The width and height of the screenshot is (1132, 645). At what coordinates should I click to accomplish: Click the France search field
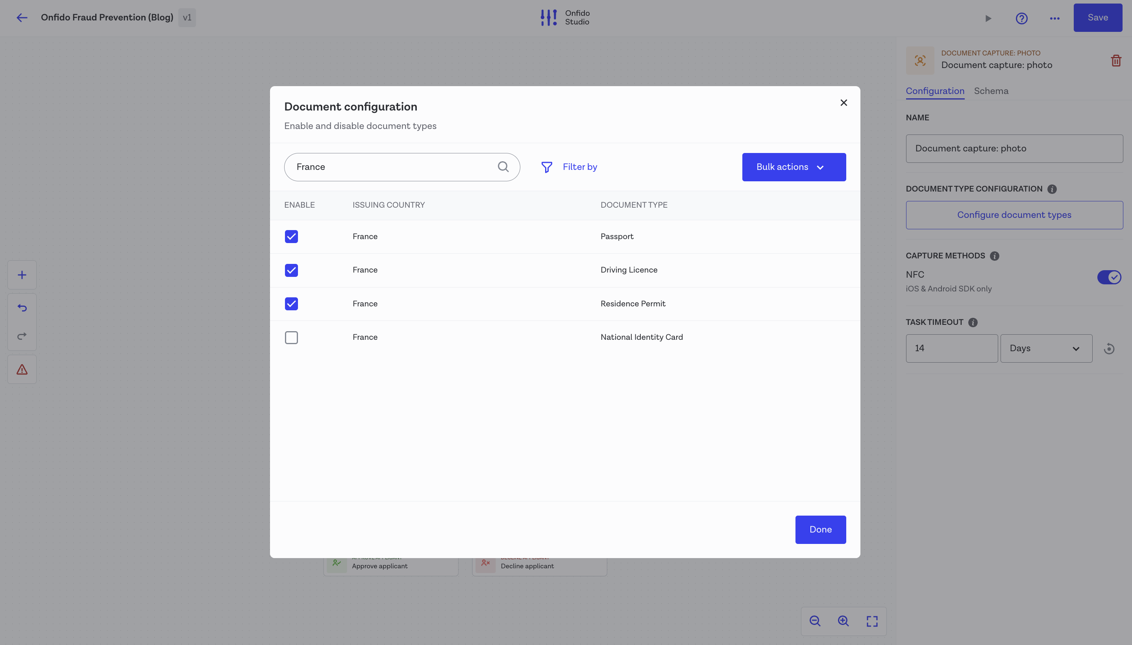coord(401,167)
